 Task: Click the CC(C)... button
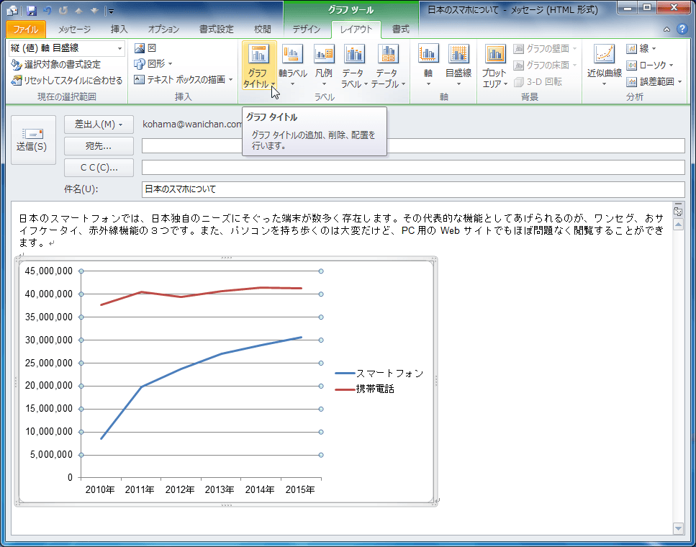(99, 168)
